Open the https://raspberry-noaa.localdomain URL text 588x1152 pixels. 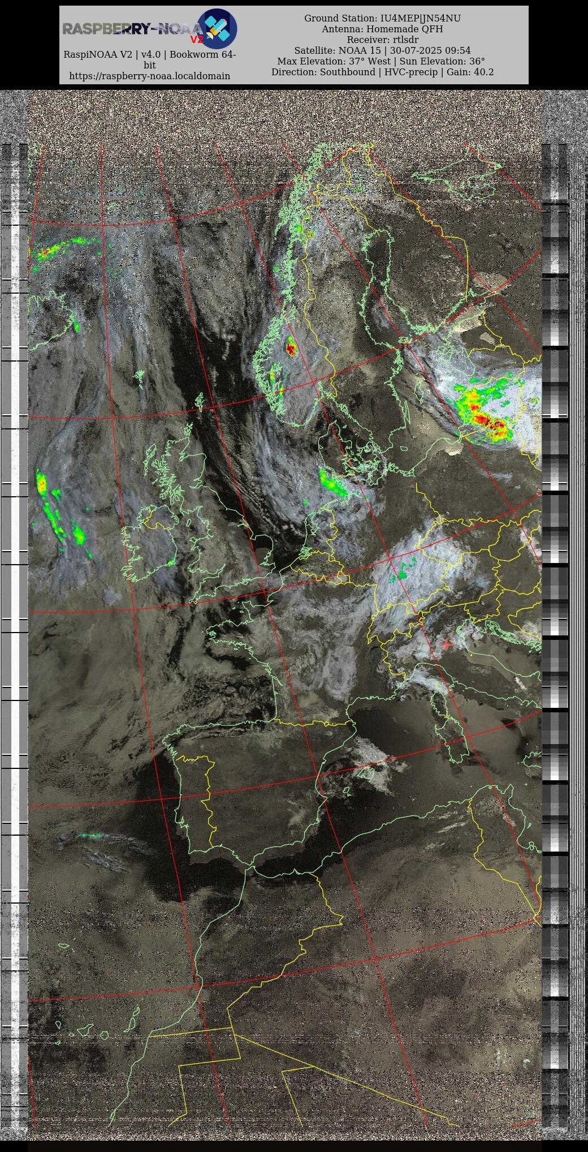[x=150, y=76]
